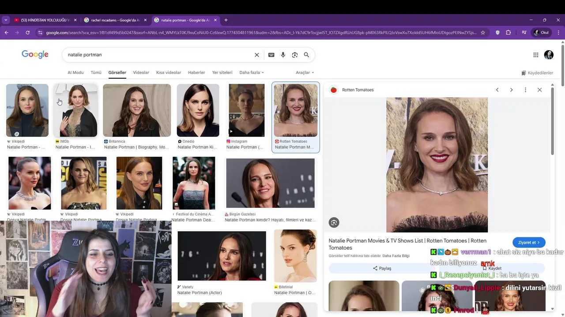Open the Okul profile button
The image size is (565, 317).
(x=542, y=33)
